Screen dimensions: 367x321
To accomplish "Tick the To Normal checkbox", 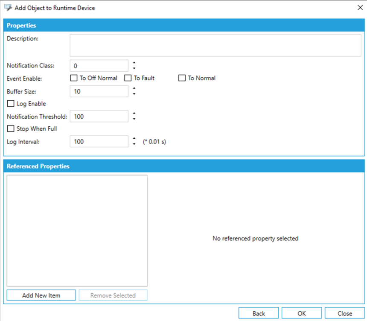I will [x=182, y=78].
